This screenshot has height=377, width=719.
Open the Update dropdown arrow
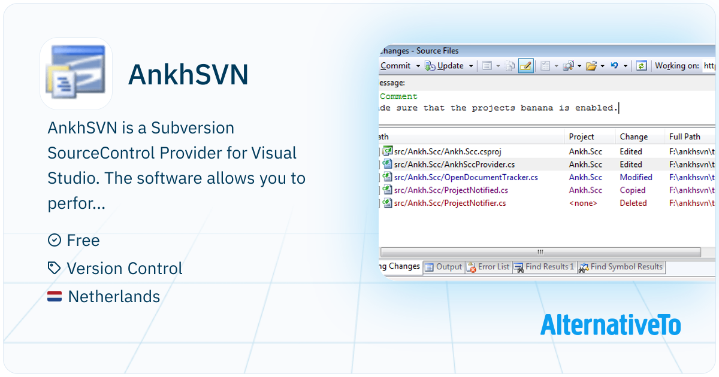pyautogui.click(x=471, y=66)
